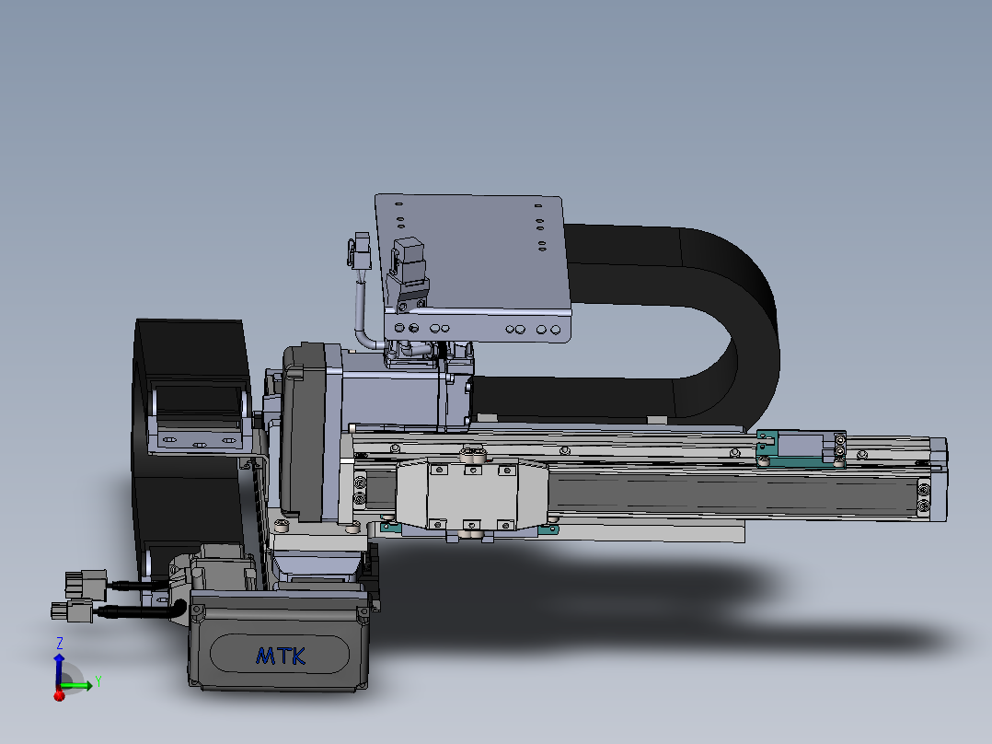Select the light gray slider carriage block on the rail

[472, 495]
